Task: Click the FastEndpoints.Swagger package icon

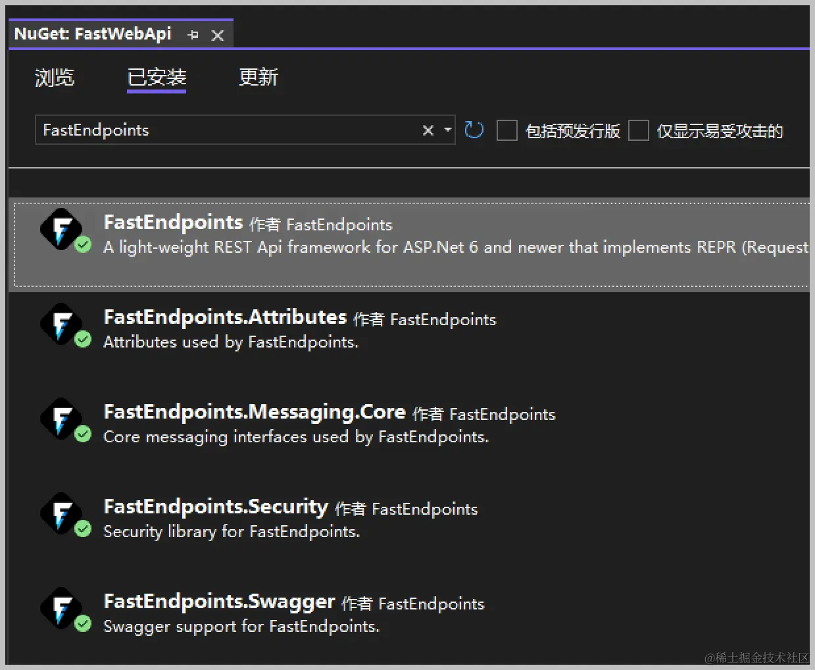Action: click(61, 609)
